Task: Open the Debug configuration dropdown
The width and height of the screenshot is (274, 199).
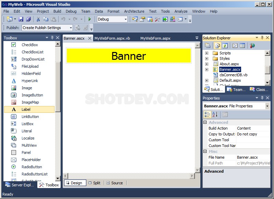Action: tap(125, 19)
